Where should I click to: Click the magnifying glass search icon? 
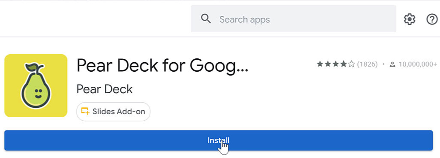click(x=206, y=19)
